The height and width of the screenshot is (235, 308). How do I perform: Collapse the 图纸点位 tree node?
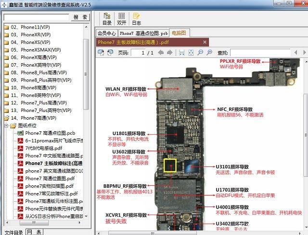point(6,125)
